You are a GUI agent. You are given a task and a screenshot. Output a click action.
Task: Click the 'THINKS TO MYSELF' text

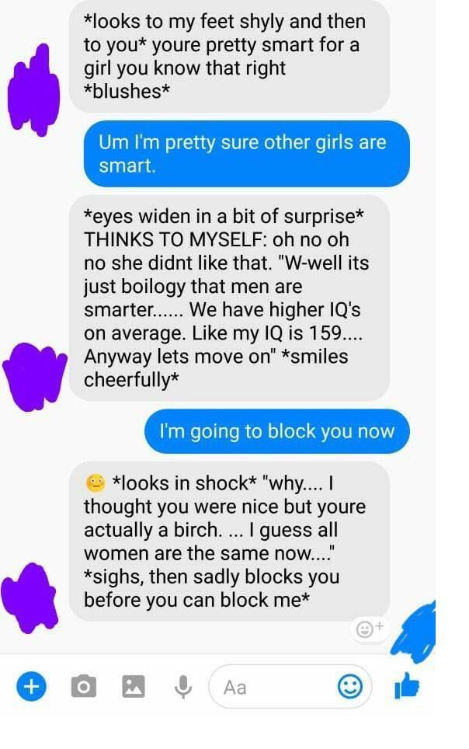click(174, 239)
